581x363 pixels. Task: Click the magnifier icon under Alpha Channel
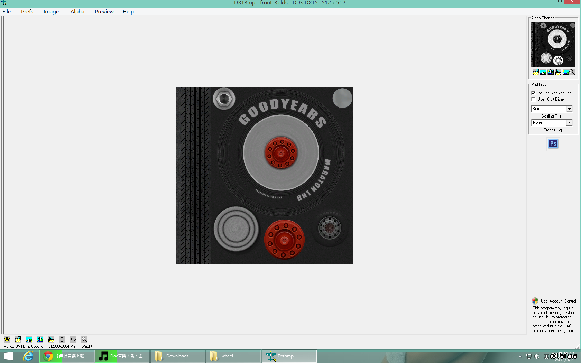pyautogui.click(x=572, y=72)
